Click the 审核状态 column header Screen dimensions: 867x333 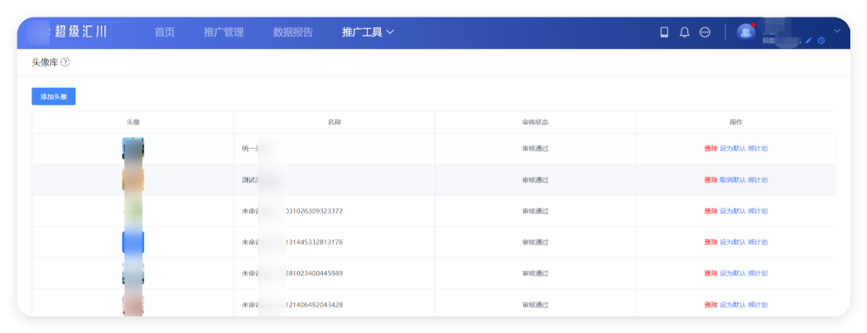click(535, 122)
